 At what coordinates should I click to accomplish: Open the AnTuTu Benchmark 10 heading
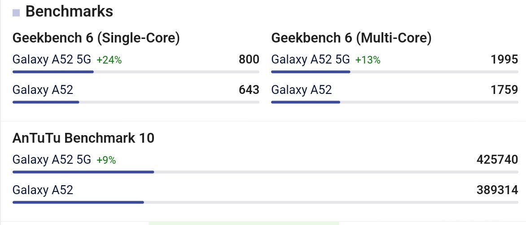[83, 138]
